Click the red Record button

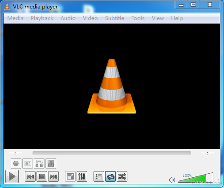click(16, 163)
